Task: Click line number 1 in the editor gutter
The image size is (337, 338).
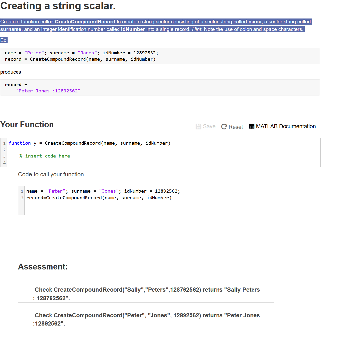Action: click(4, 143)
